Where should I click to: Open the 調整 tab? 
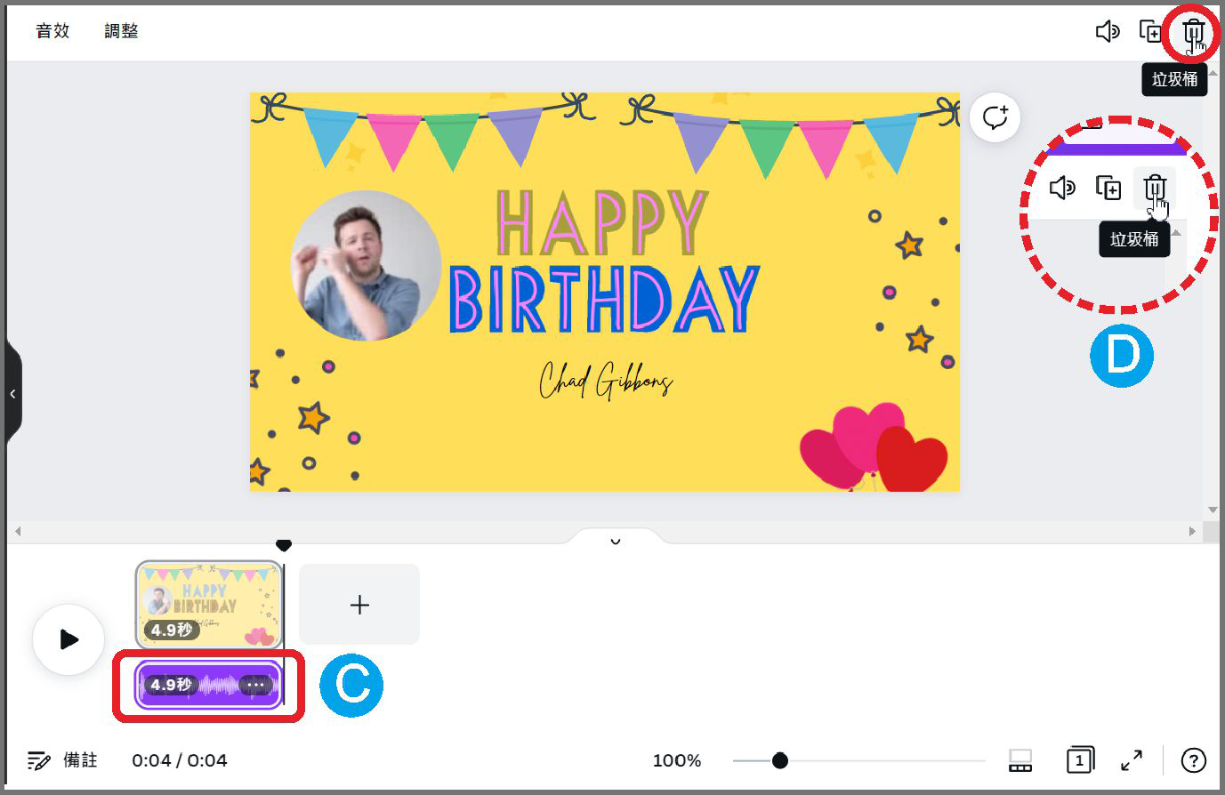[121, 31]
